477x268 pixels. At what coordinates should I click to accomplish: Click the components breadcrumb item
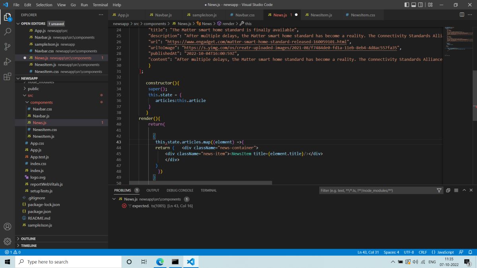(155, 24)
